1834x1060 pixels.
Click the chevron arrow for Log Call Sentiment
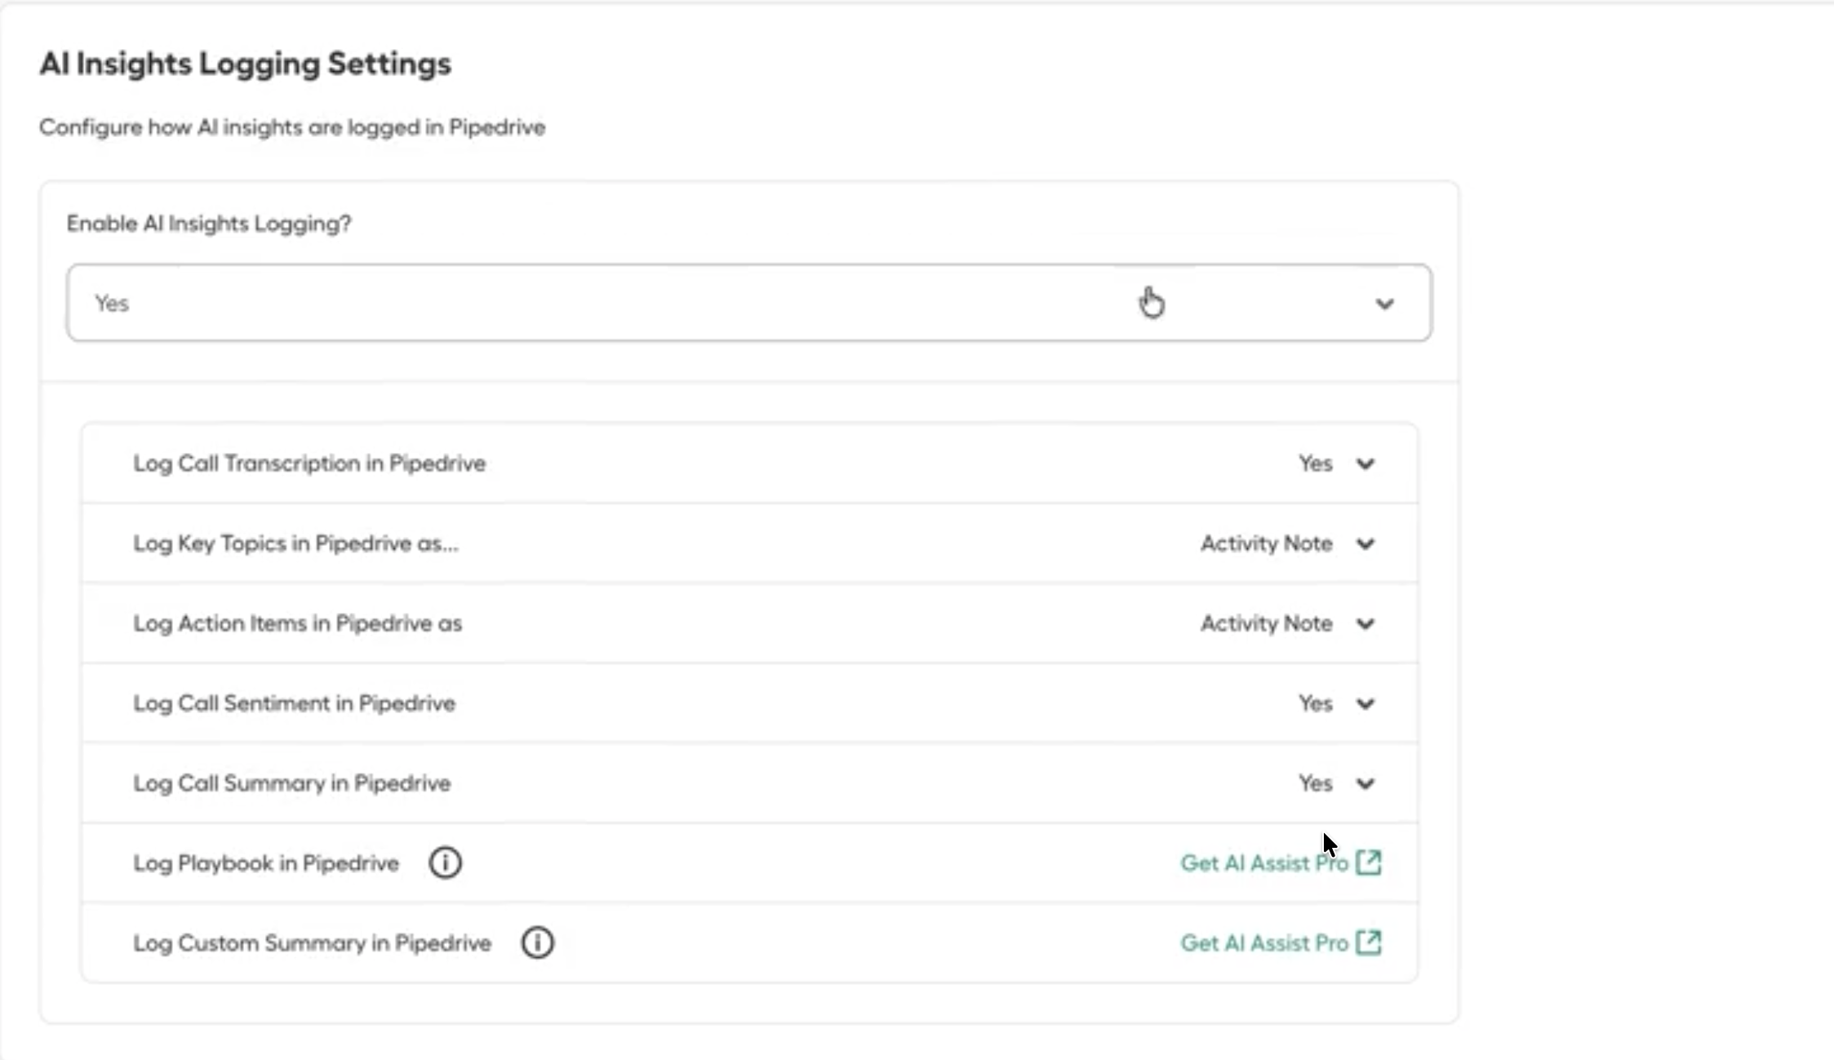tap(1366, 703)
